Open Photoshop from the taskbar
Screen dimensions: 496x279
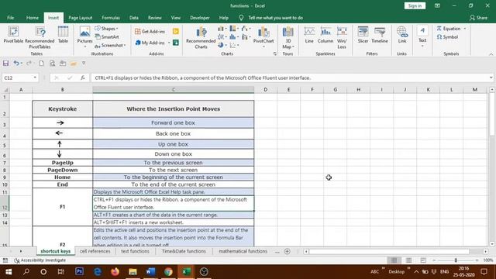79,271
